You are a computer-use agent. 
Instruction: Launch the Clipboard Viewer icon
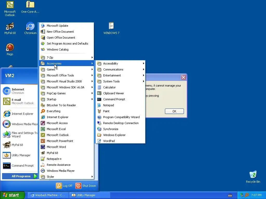tap(99, 93)
